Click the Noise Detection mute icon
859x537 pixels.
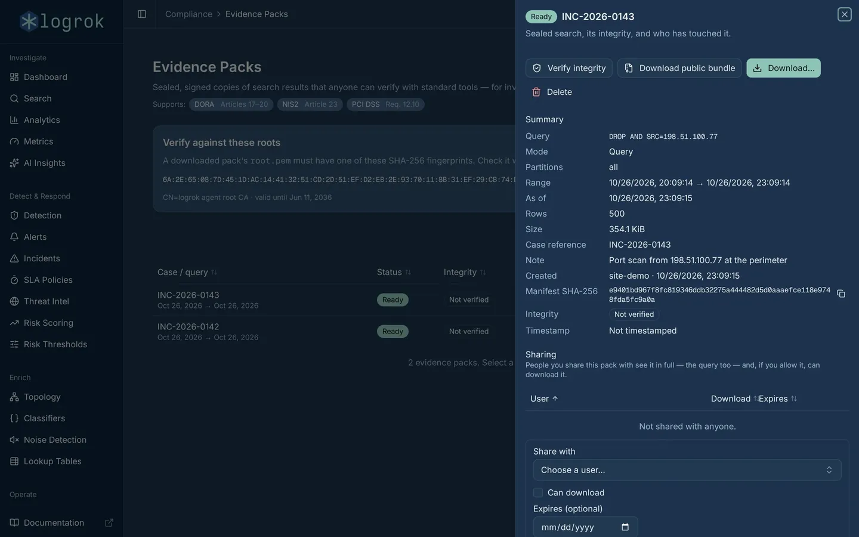[x=14, y=440]
